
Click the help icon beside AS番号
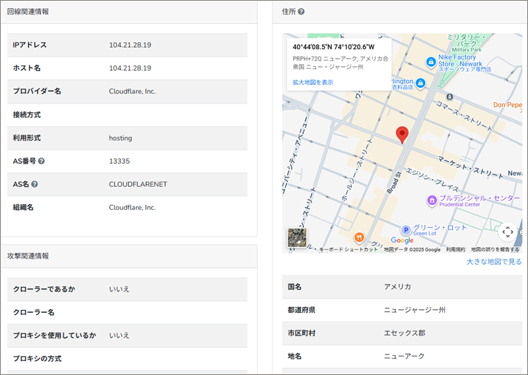coord(42,161)
